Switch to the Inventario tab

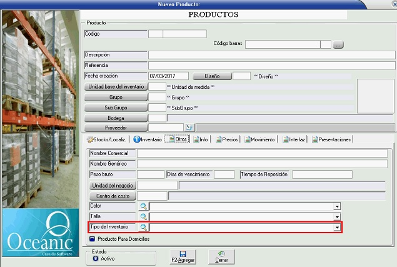coord(146,139)
